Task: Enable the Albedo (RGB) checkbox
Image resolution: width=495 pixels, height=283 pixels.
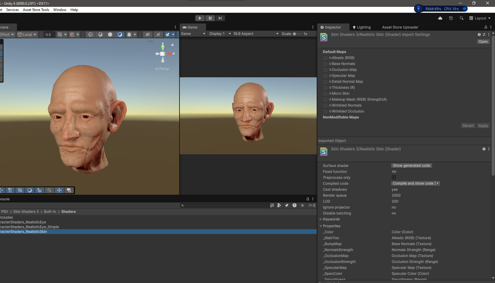Action: 325,58
